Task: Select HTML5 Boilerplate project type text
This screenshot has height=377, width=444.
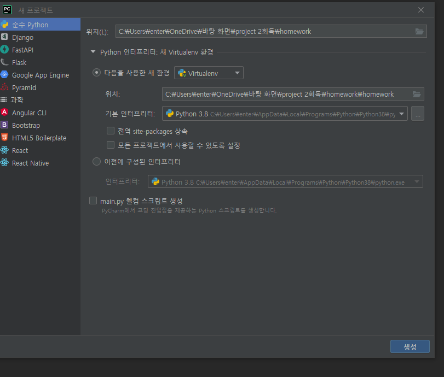Action: 39,138
